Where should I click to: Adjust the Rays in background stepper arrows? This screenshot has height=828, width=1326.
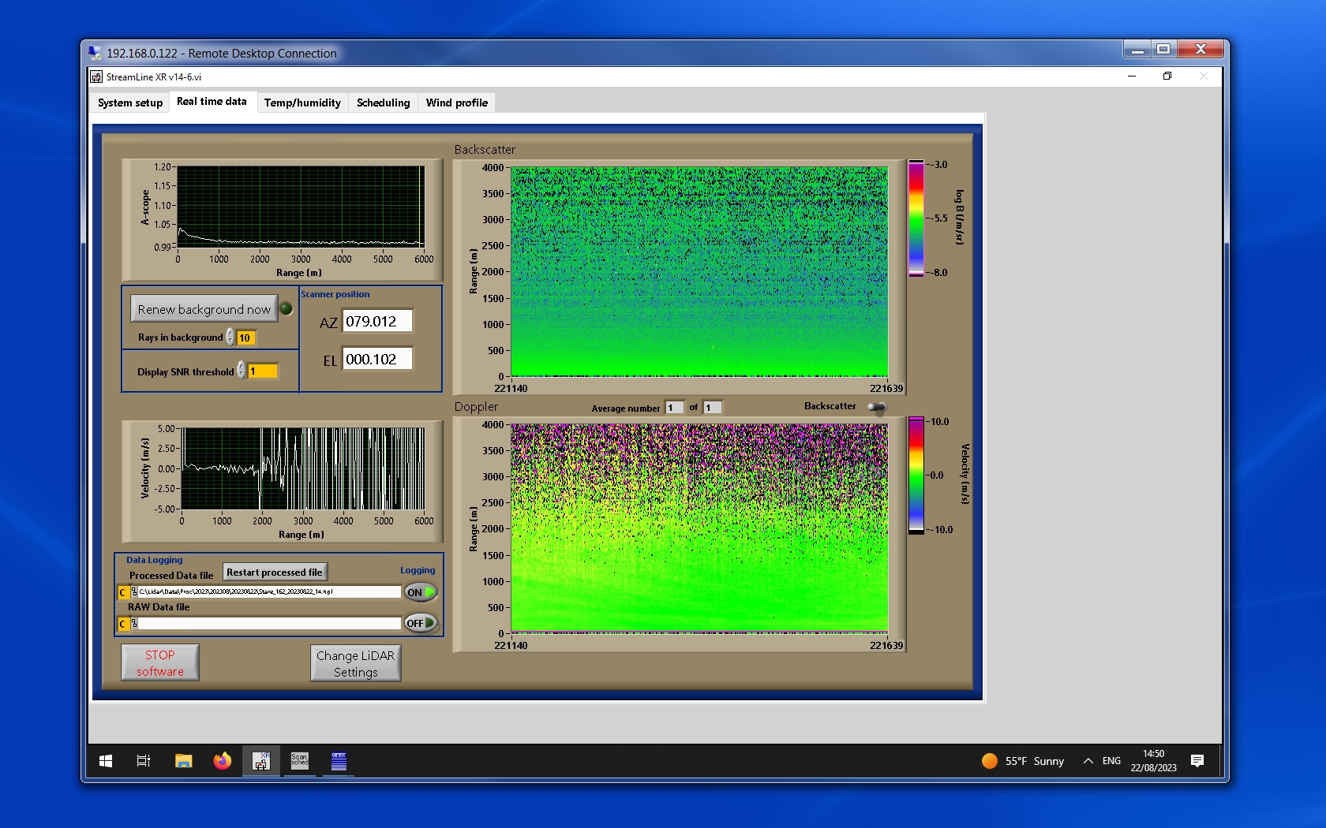[230, 338]
